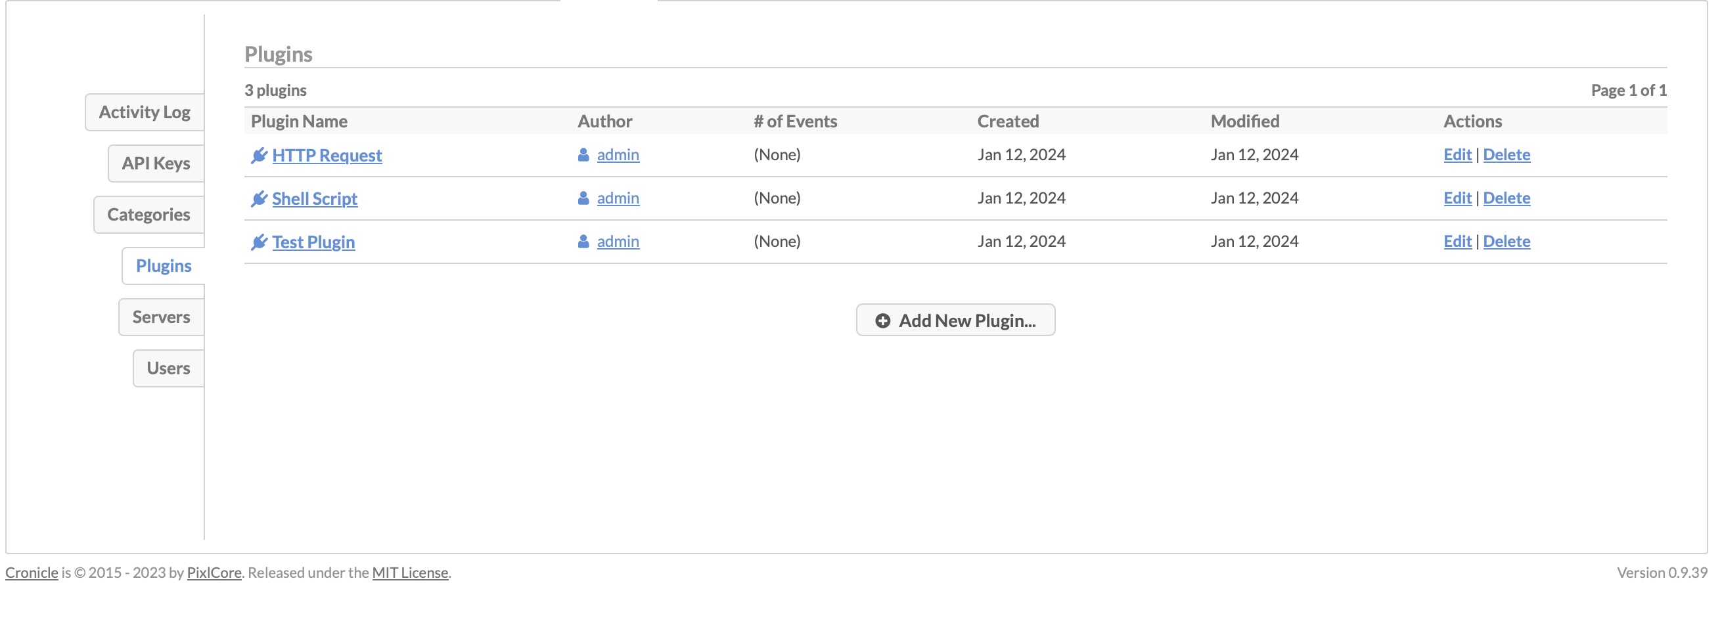
Task: View the MIT License
Action: click(411, 573)
